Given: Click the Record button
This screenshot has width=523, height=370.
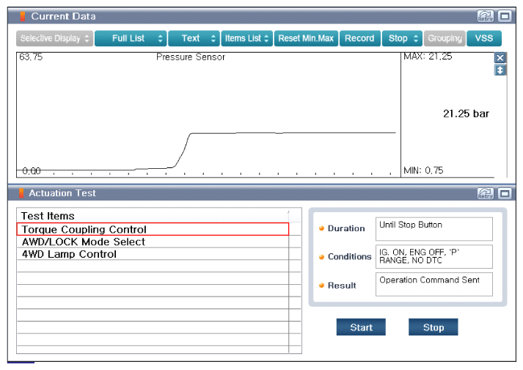Looking at the screenshot, I should pyautogui.click(x=359, y=38).
